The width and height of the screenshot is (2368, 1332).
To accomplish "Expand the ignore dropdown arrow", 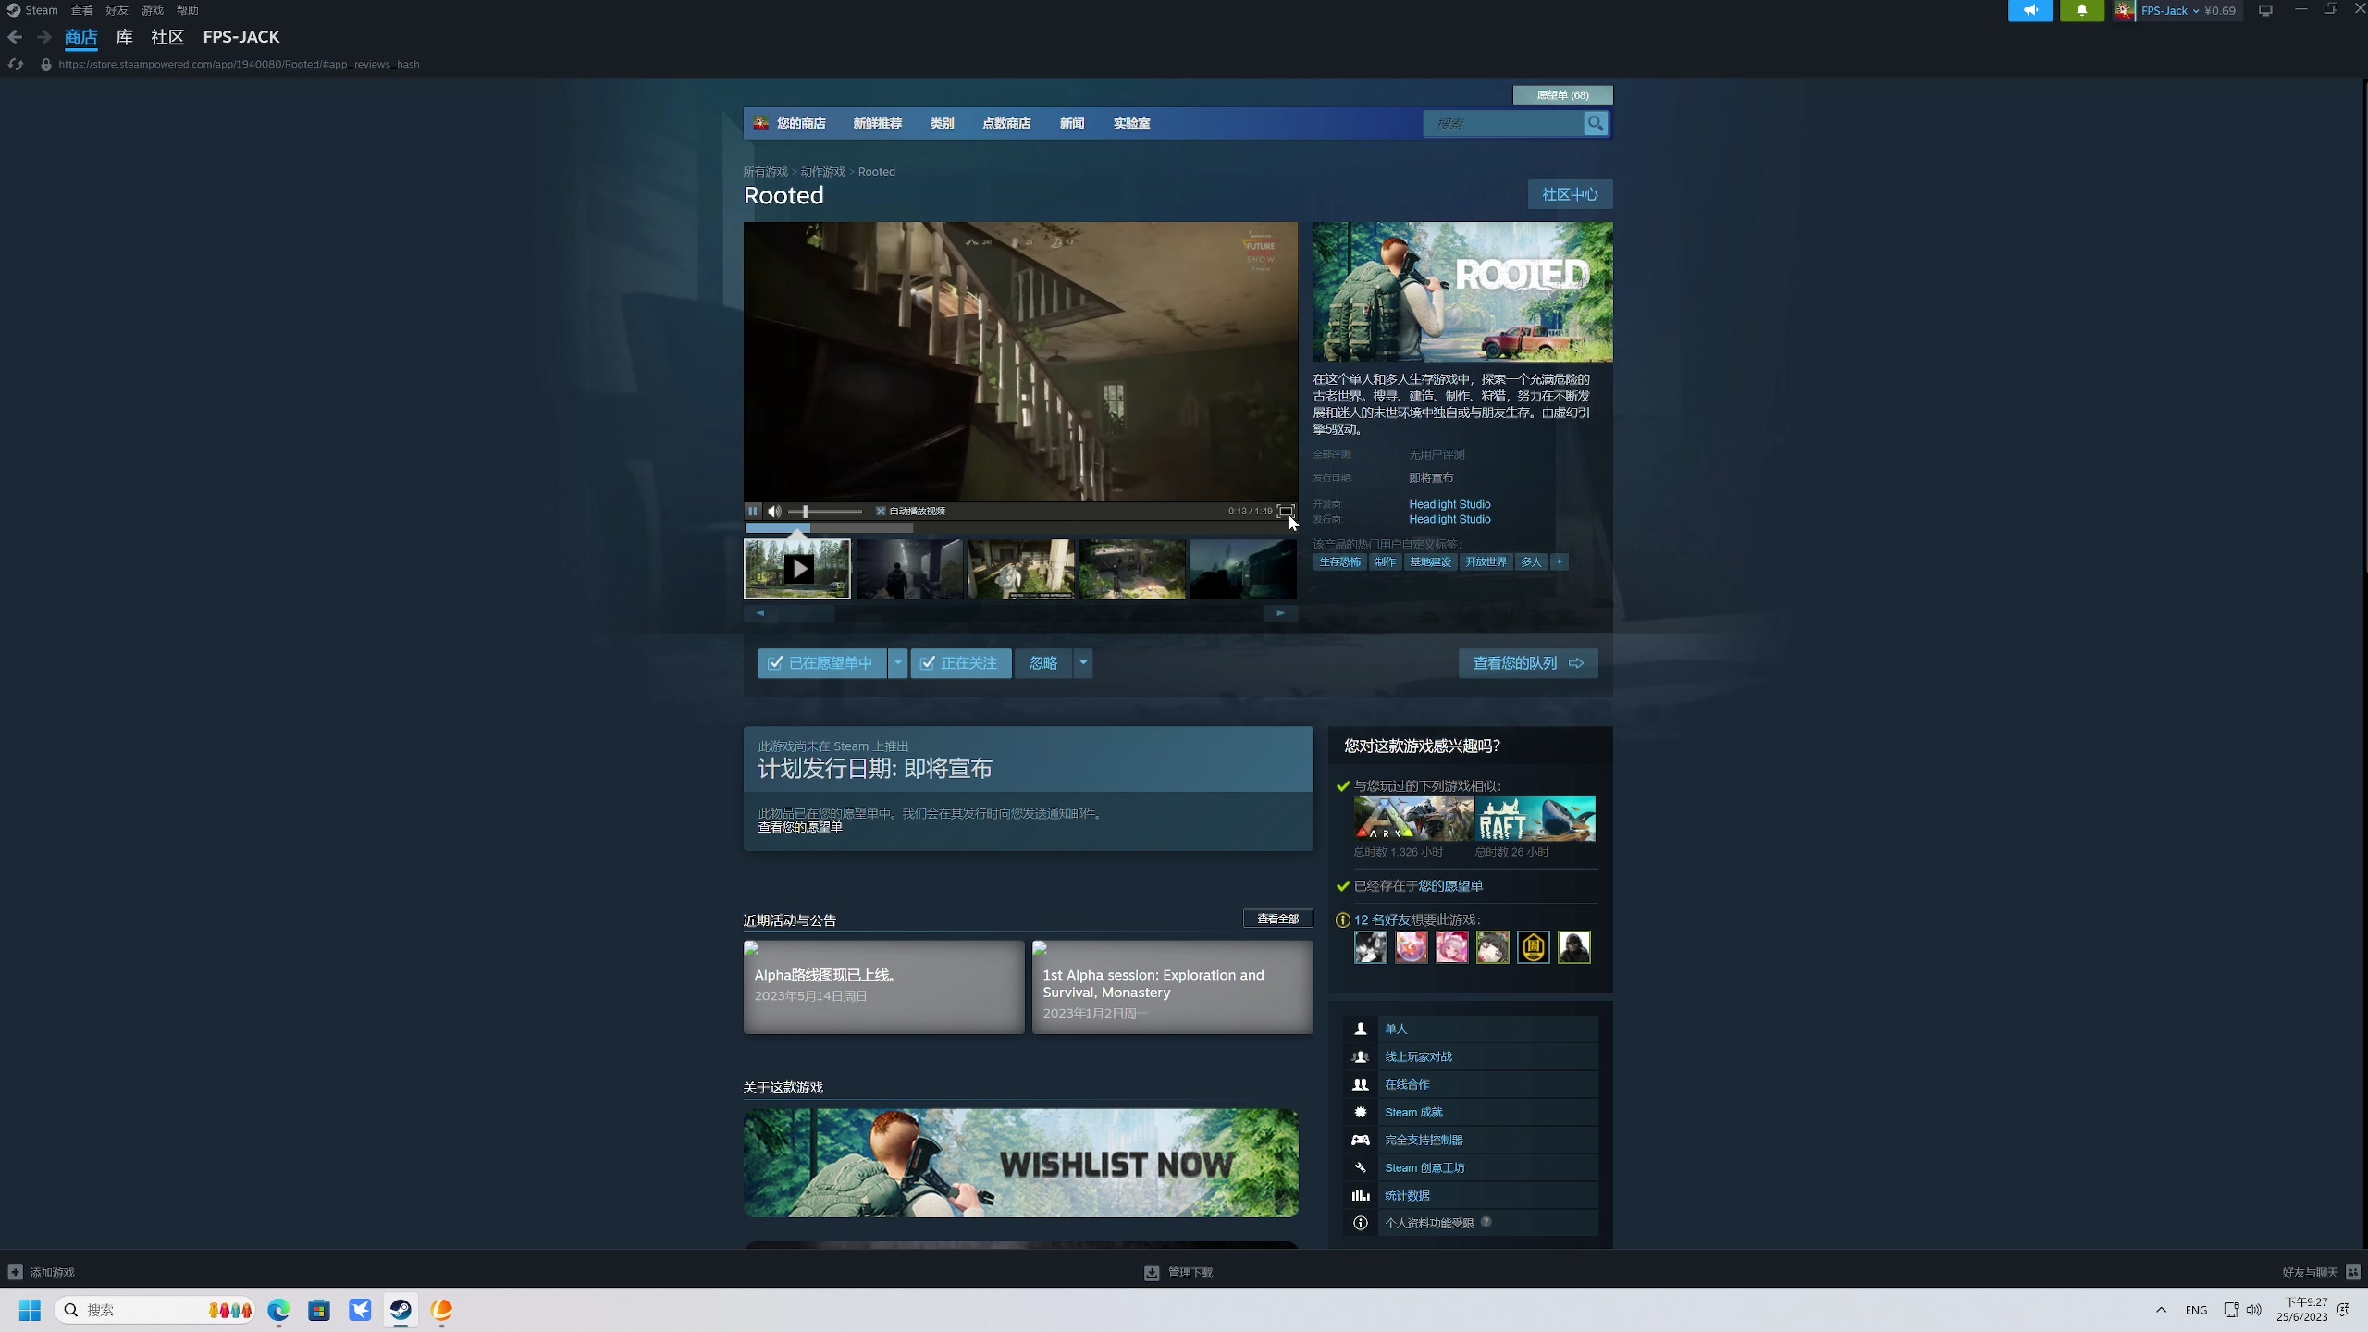I will pos(1082,663).
